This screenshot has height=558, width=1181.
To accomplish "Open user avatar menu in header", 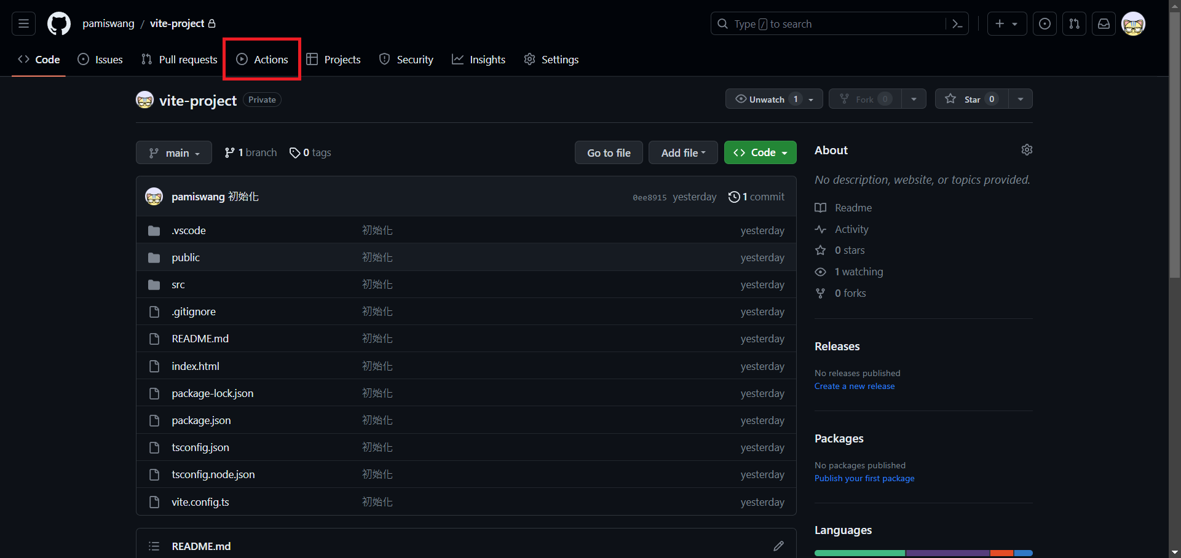I will tap(1133, 24).
